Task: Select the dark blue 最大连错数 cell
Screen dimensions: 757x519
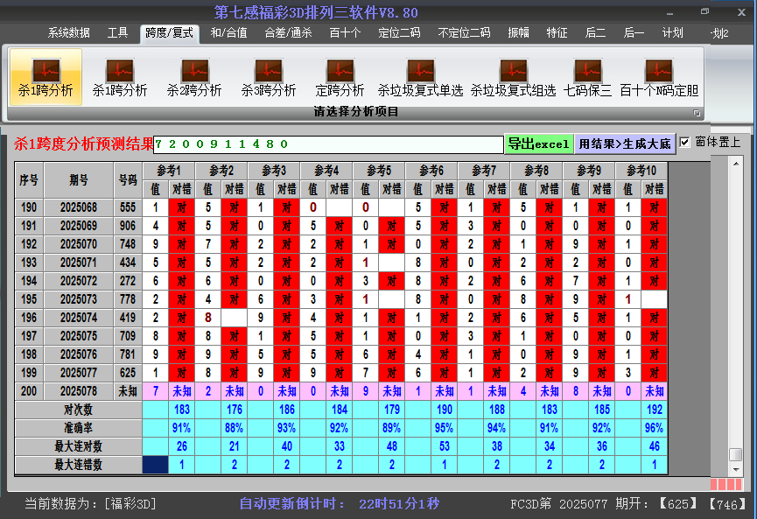Action: (x=156, y=465)
